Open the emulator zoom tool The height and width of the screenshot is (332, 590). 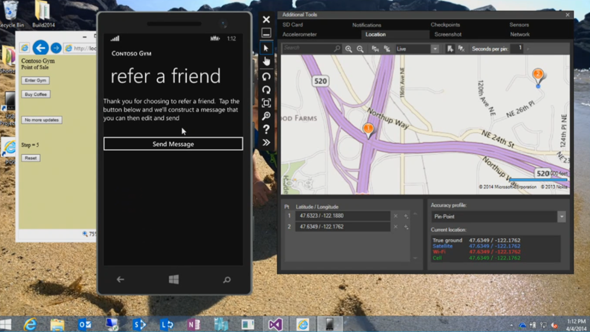tap(266, 116)
